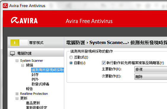Collapse the System Scanner tree node
Screen dimensions: 167x109
click(x=17, y=61)
